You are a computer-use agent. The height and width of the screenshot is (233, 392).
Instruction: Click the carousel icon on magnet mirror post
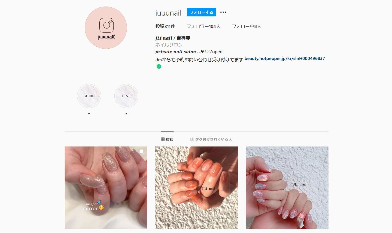[142, 152]
